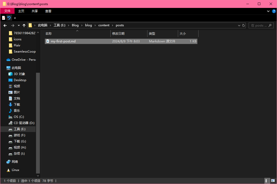Click the refresh button beside address bar
The height and width of the screenshot is (184, 277).
click(244, 26)
